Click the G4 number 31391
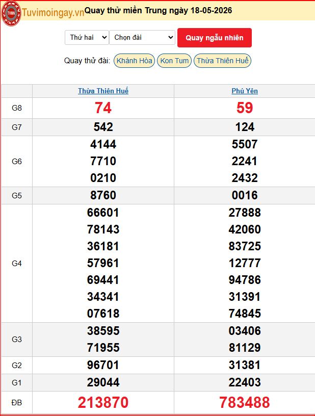Screen dimensions: 315x416 tap(245, 297)
